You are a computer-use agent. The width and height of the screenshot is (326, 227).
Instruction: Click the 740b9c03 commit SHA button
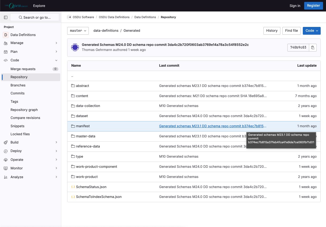[x=298, y=47]
